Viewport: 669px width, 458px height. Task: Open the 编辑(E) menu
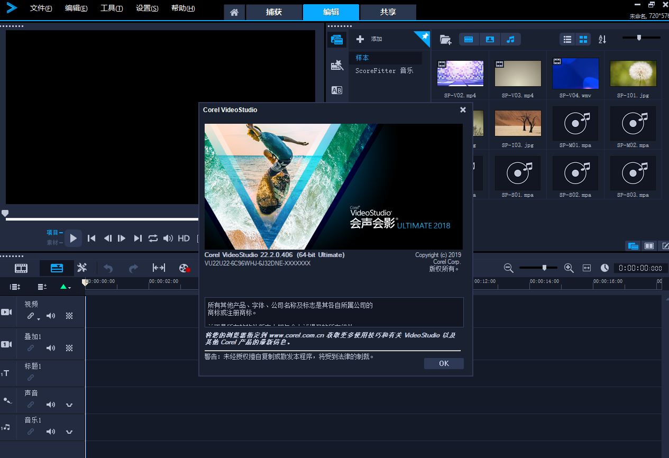coord(76,8)
